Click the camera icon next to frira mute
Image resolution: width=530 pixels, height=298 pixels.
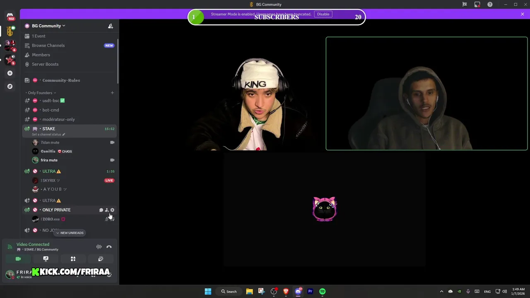(x=112, y=160)
